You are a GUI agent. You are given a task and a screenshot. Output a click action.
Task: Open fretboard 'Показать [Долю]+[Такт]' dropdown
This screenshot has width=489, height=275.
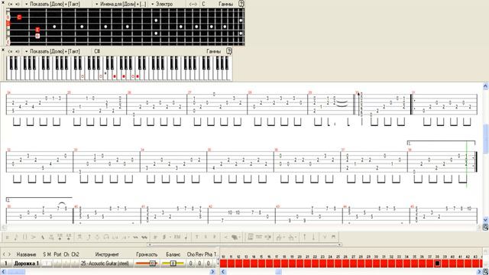point(52,4)
